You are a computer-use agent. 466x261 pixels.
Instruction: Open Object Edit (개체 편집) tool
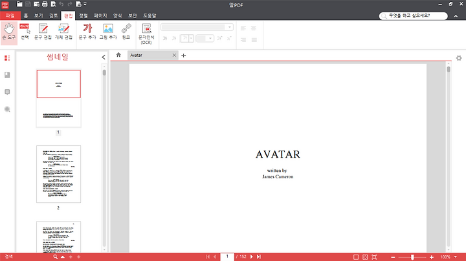[63, 32]
